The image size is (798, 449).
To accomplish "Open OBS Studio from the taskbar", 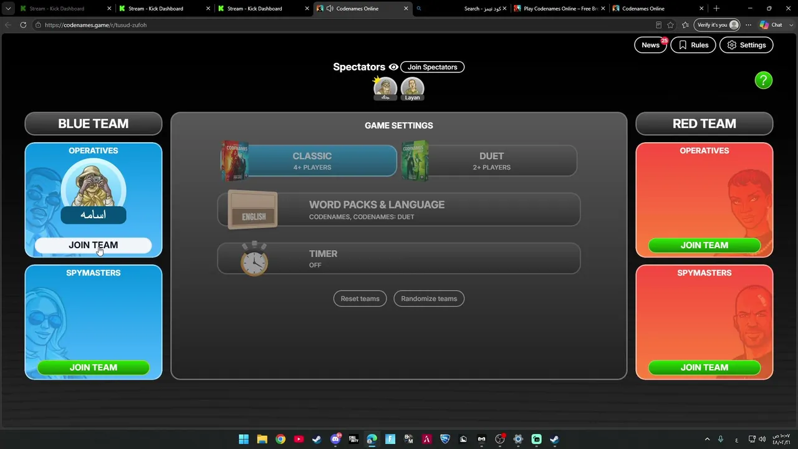I will pyautogui.click(x=500, y=439).
